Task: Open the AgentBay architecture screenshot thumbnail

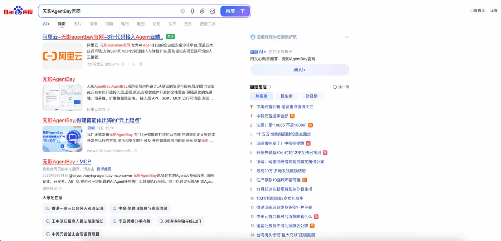Action: 62,98
